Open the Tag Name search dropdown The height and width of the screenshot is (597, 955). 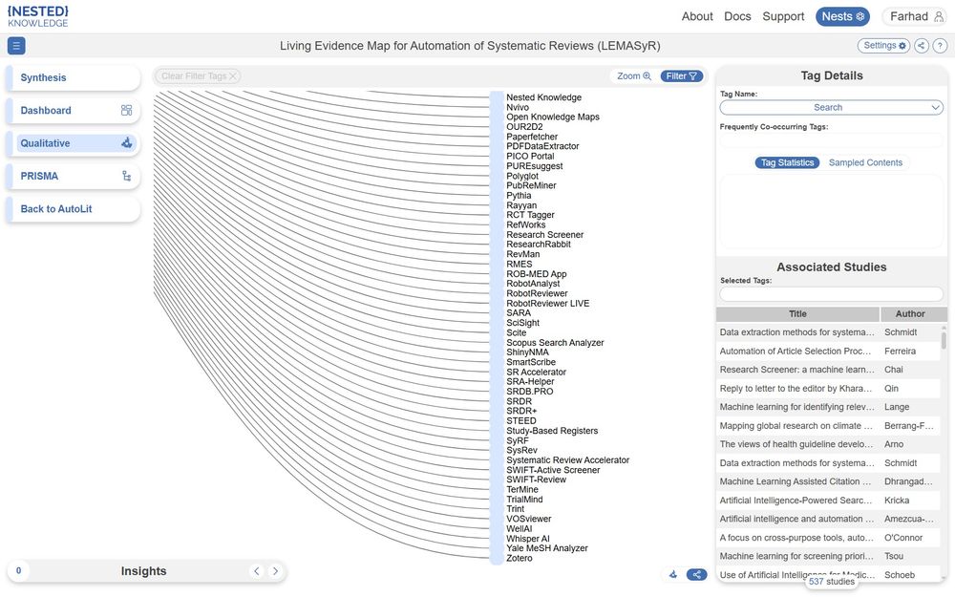coord(832,107)
